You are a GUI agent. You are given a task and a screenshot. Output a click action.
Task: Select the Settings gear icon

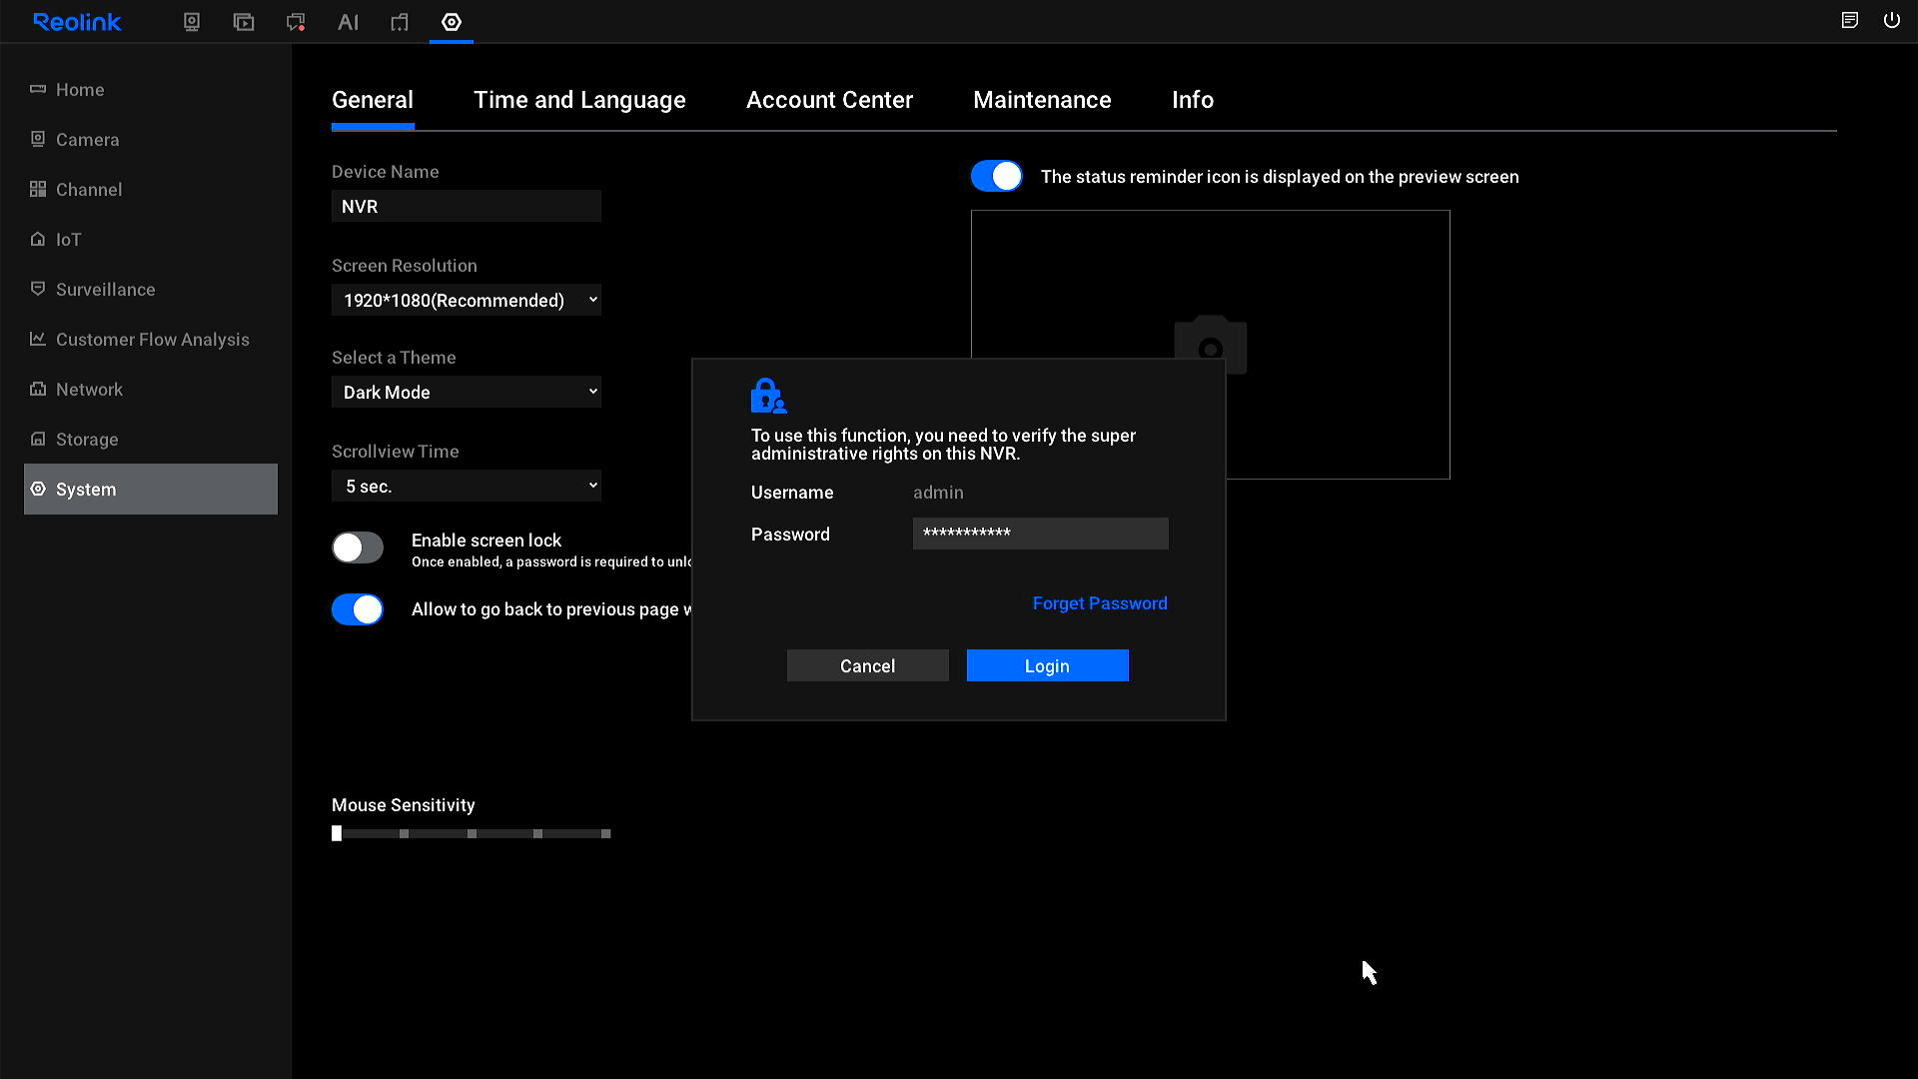click(451, 21)
